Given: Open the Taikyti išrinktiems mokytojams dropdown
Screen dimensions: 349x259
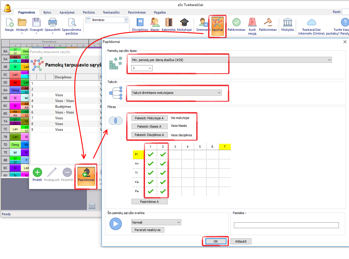Looking at the screenshot, I should click(219, 93).
